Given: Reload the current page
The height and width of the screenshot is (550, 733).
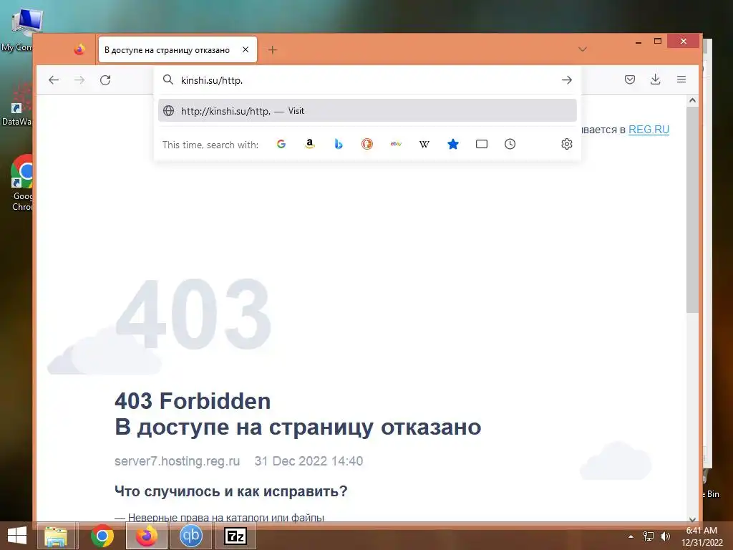Looking at the screenshot, I should 106,80.
